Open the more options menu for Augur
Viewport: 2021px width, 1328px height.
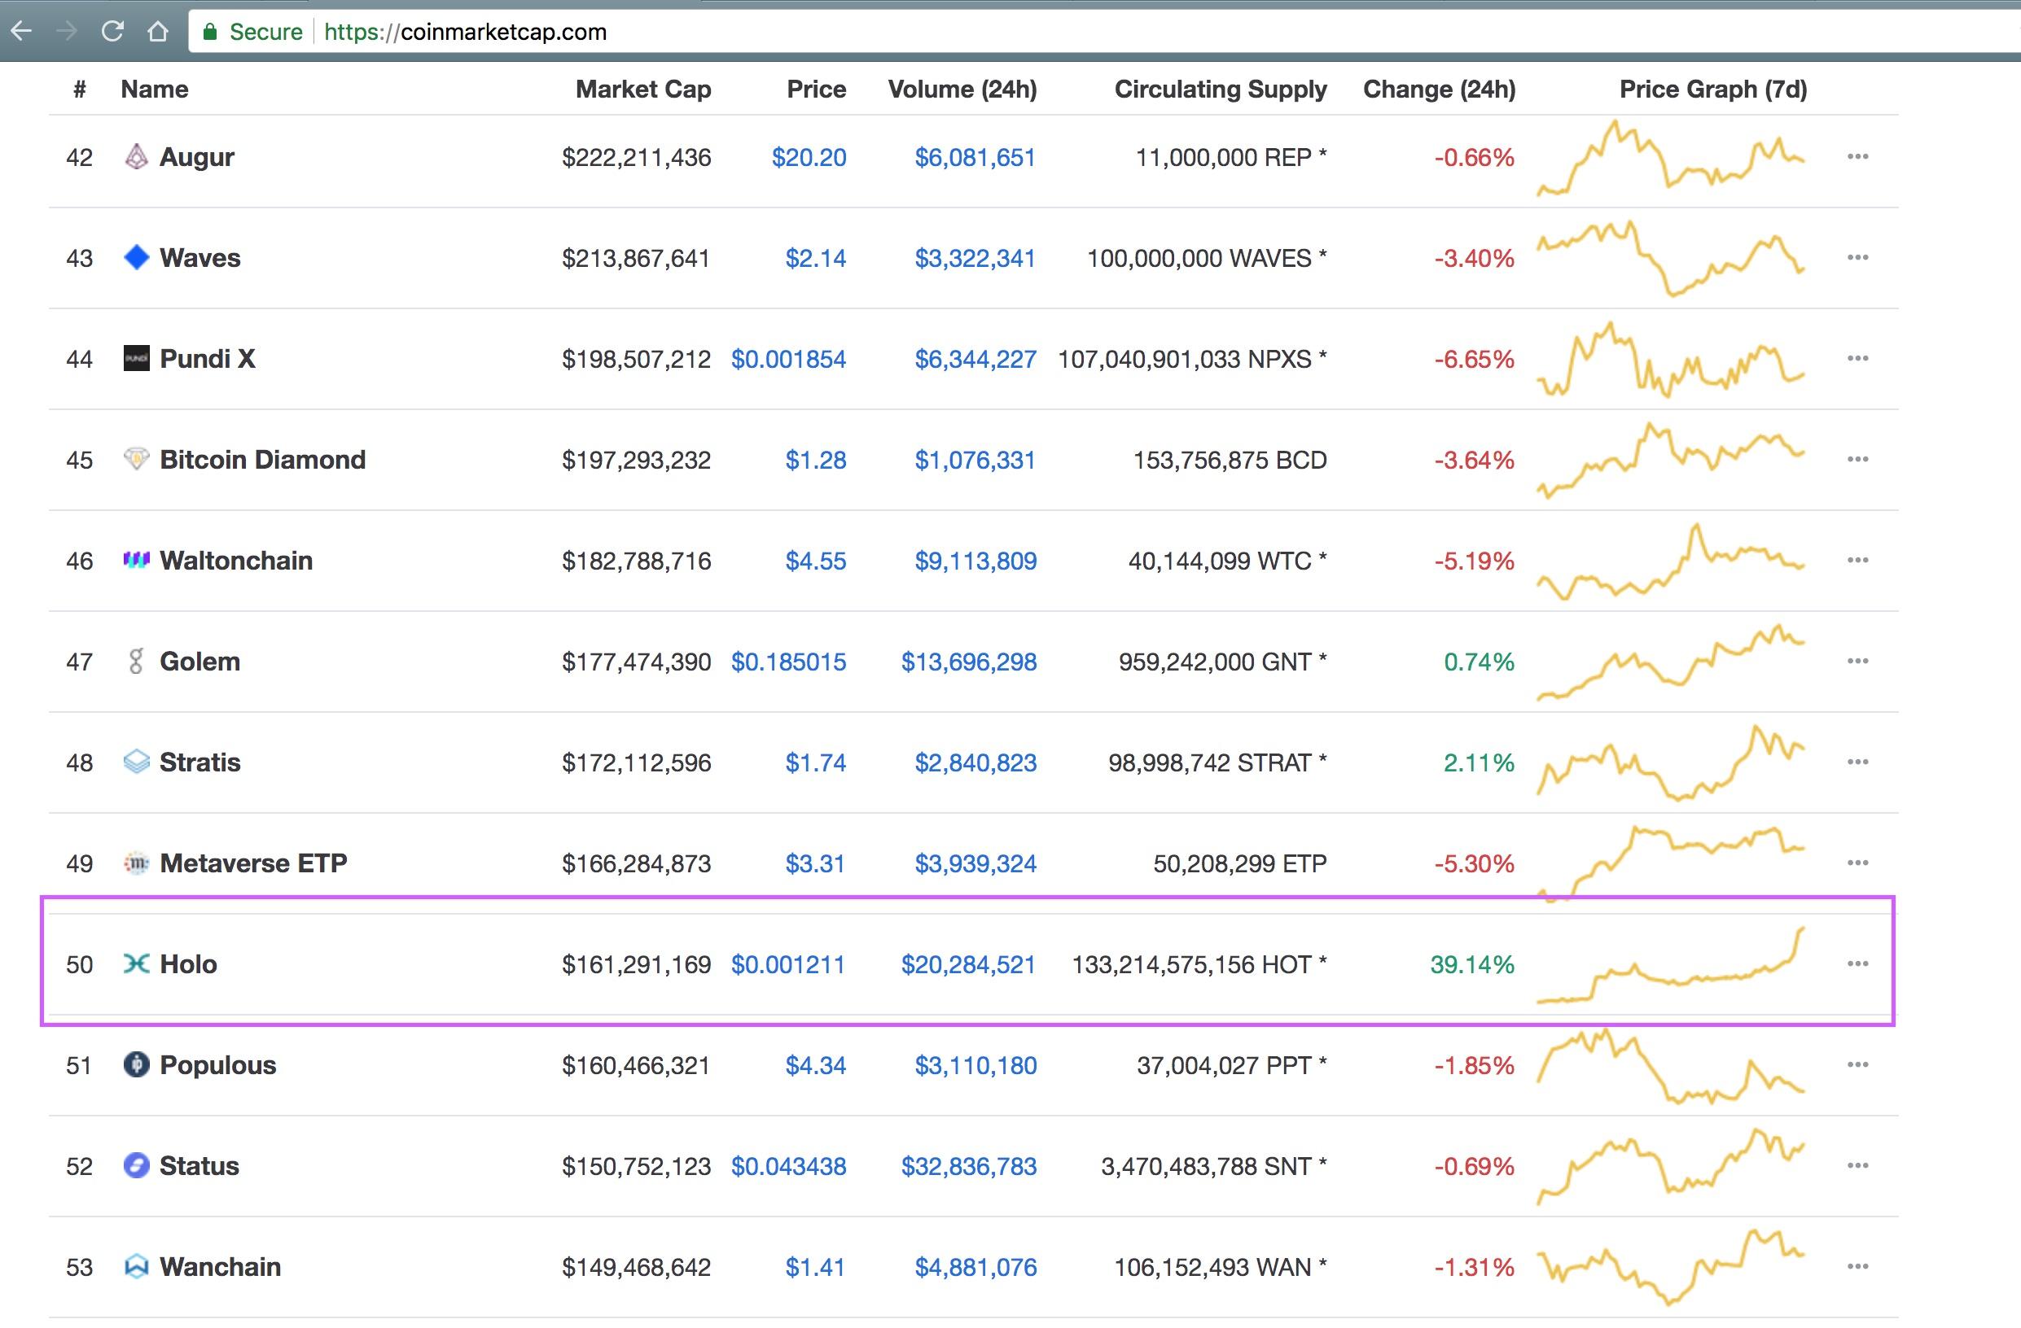1860,155
